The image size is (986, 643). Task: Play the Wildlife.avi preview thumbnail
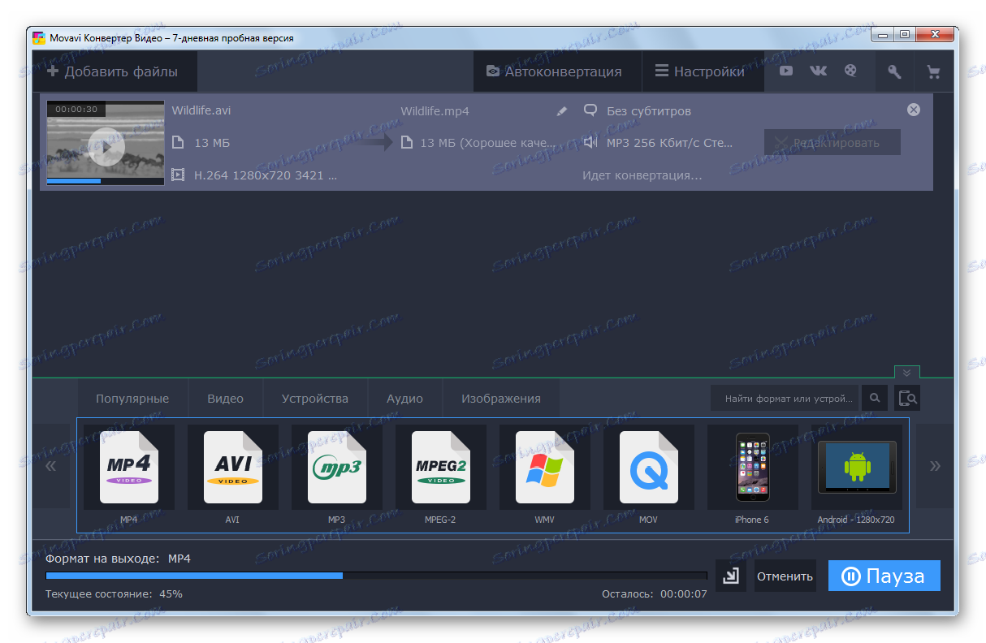pos(106,146)
